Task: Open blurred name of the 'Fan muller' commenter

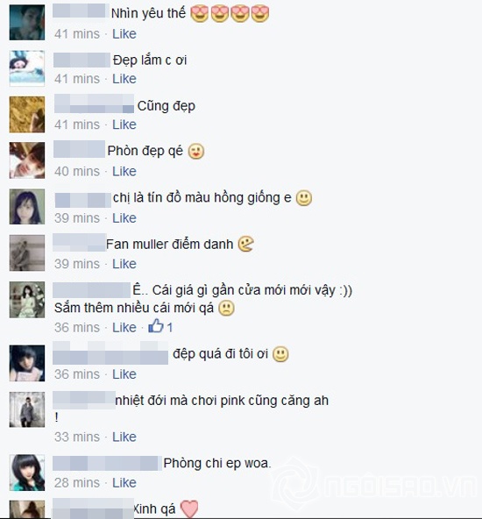Action: [80, 243]
